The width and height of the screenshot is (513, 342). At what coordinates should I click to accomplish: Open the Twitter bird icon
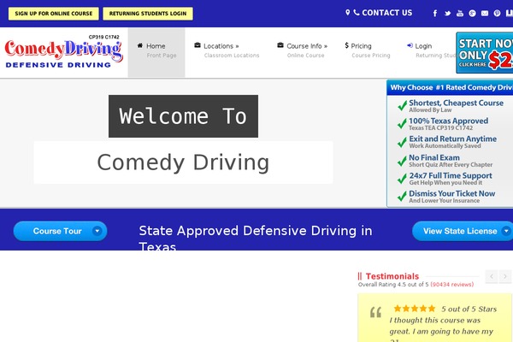coord(447,14)
